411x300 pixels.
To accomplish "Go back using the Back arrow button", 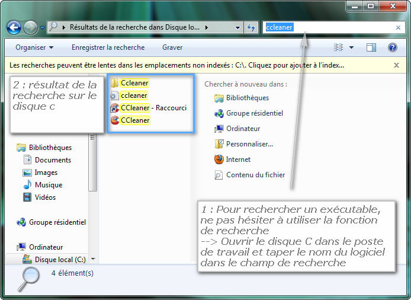I will click(x=14, y=27).
